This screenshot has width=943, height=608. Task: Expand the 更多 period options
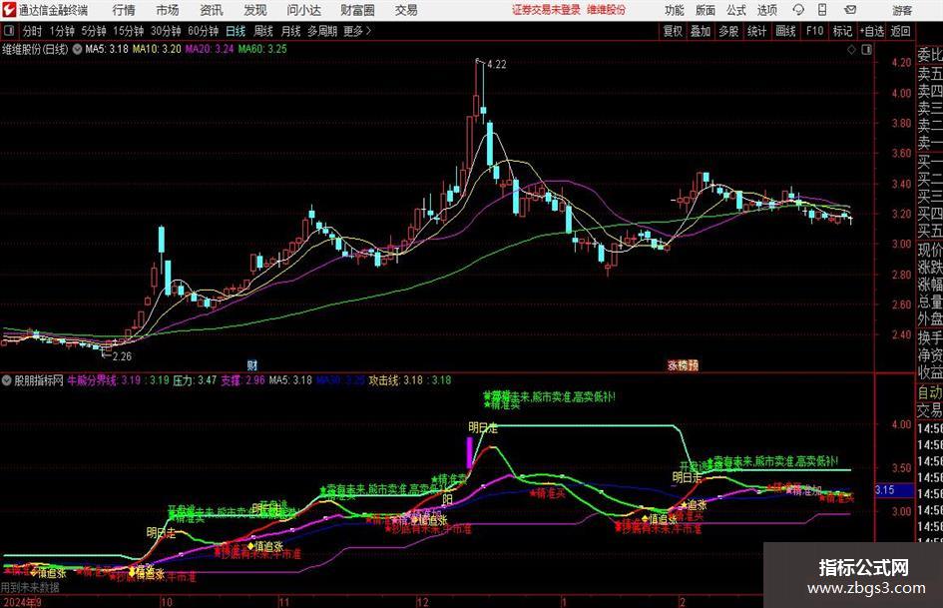(357, 31)
